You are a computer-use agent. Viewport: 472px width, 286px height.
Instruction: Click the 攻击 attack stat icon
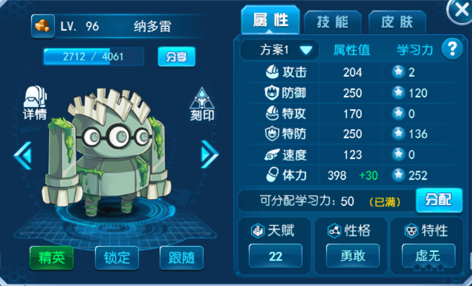(273, 72)
